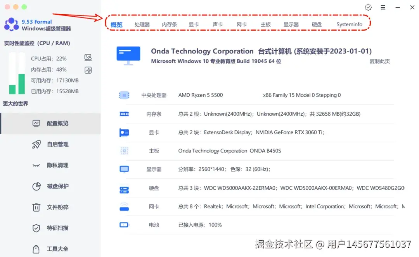Click the 共 32658 MB(约32GB) memory text

click(335, 114)
